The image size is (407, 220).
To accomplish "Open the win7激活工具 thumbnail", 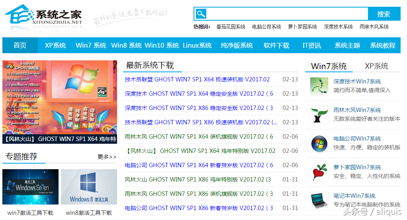I will [x=30, y=187].
